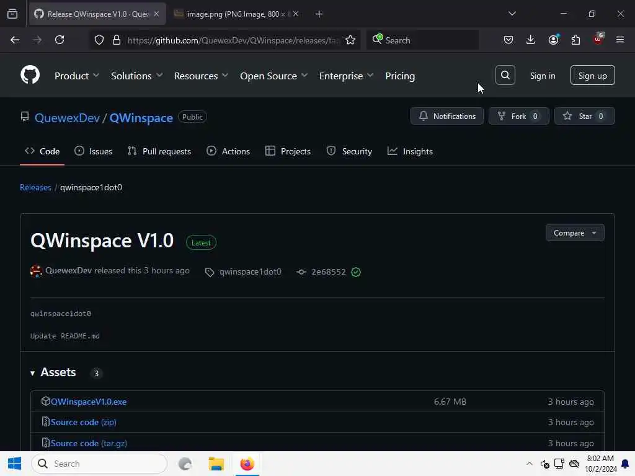Screen dimensions: 635x476
Task: Open the Firefox View icon
Action: click(12, 14)
